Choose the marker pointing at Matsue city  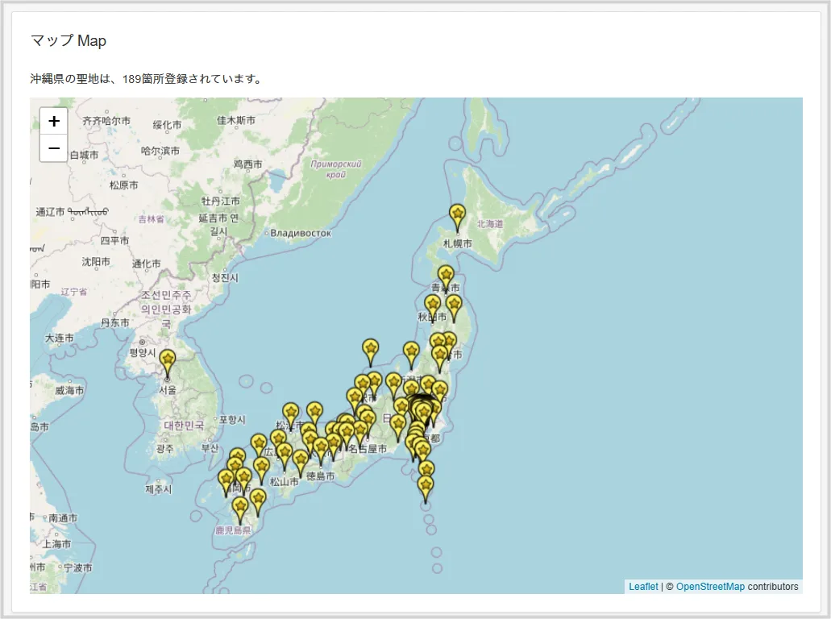pyautogui.click(x=290, y=413)
